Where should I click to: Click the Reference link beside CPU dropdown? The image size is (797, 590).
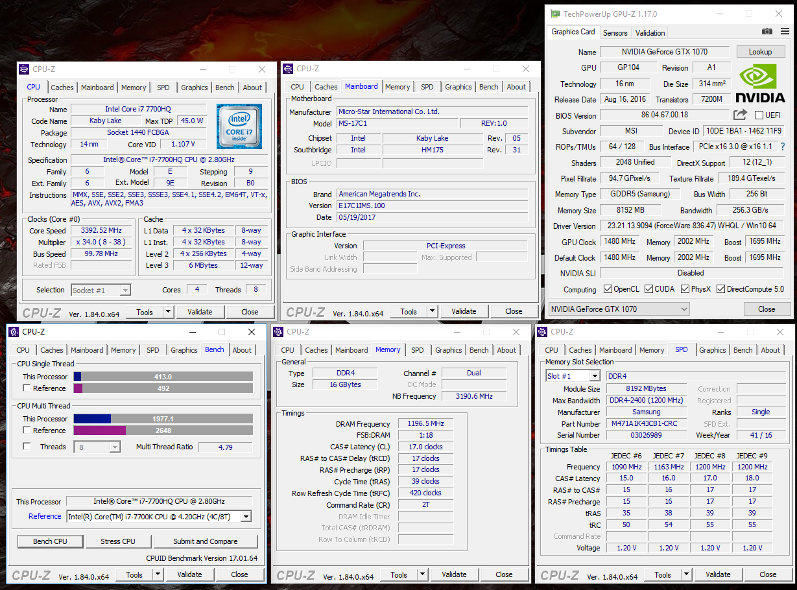(45, 516)
